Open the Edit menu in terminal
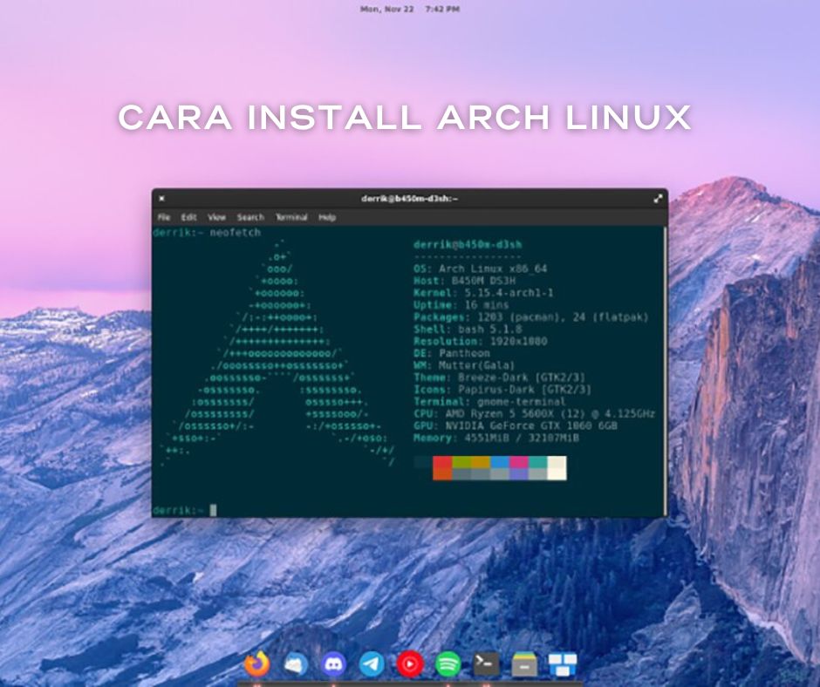The image size is (820, 687). click(188, 217)
